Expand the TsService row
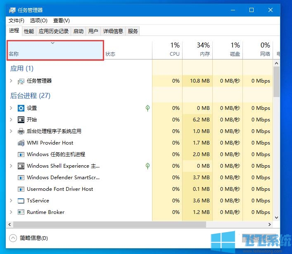The height and width of the screenshot is (254, 292). [11, 201]
